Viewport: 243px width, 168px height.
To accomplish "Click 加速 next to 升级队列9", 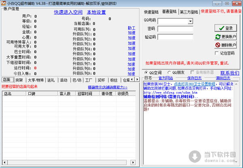I will [x=131, y=74].
